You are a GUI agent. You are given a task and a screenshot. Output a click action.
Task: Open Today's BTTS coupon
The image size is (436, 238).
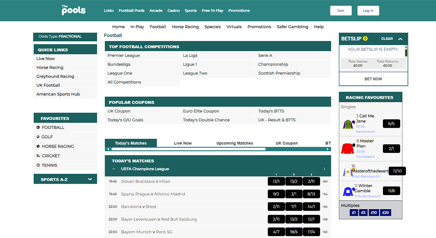click(x=271, y=111)
